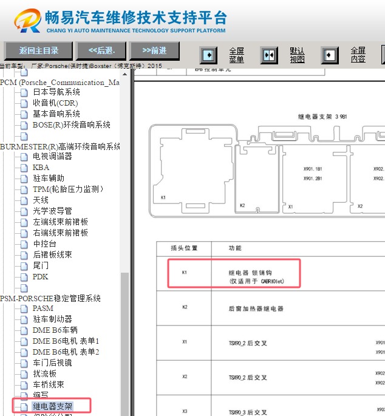Select the 全屏菜单 text label
Screen dimensions: 385x416
(x=236, y=55)
